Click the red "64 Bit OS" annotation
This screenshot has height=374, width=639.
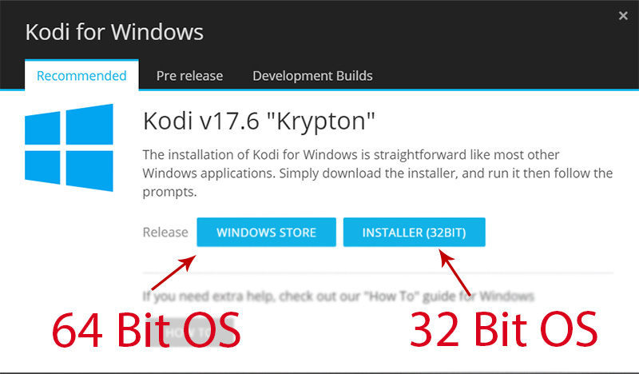point(146,329)
